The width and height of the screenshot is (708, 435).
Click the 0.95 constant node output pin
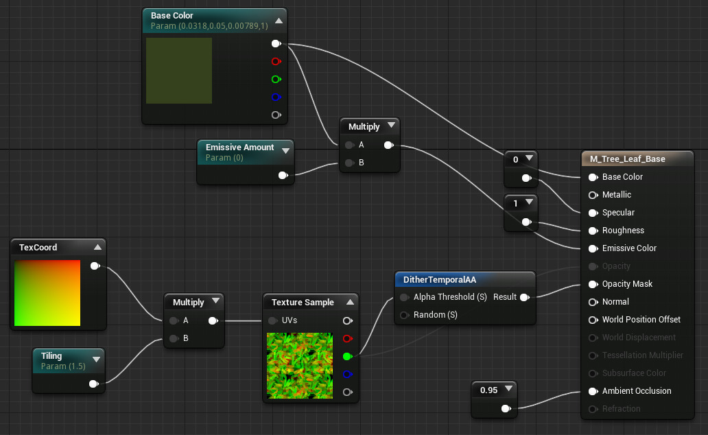coord(506,408)
